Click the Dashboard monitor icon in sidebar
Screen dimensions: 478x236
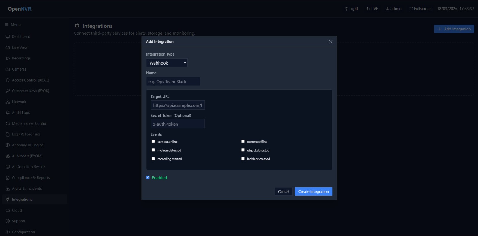point(8,36)
